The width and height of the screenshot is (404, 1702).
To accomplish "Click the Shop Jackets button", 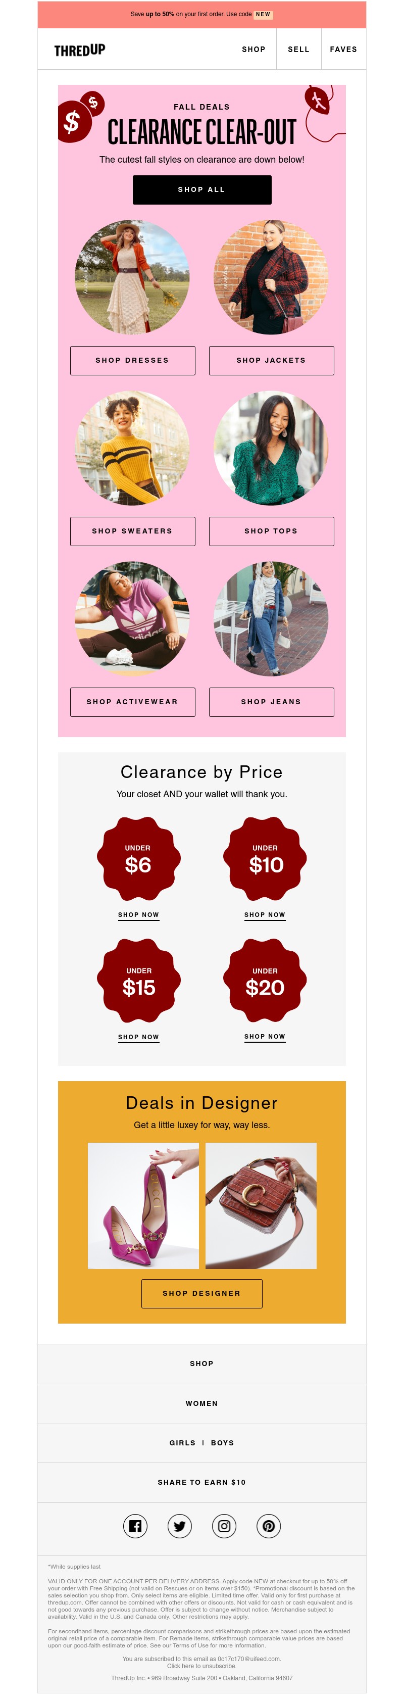I will click(x=271, y=361).
